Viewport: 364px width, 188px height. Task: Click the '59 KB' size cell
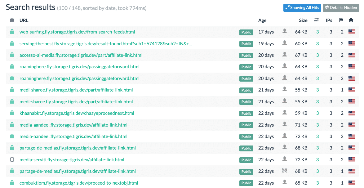coord(301,113)
